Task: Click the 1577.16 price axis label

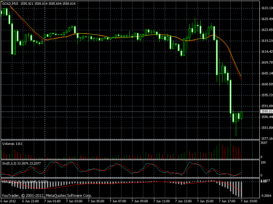Action: pyautogui.click(x=267, y=139)
